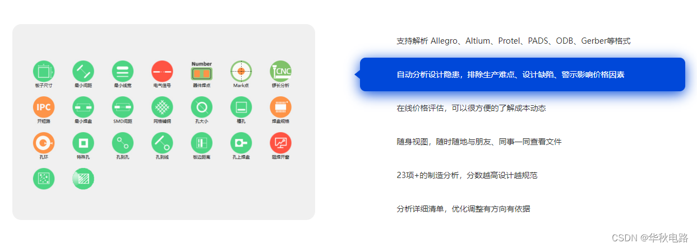Viewport: 697px width, 248px height.
Task: Click the red 电气信号 electrical signal icon
Action: coord(162,71)
